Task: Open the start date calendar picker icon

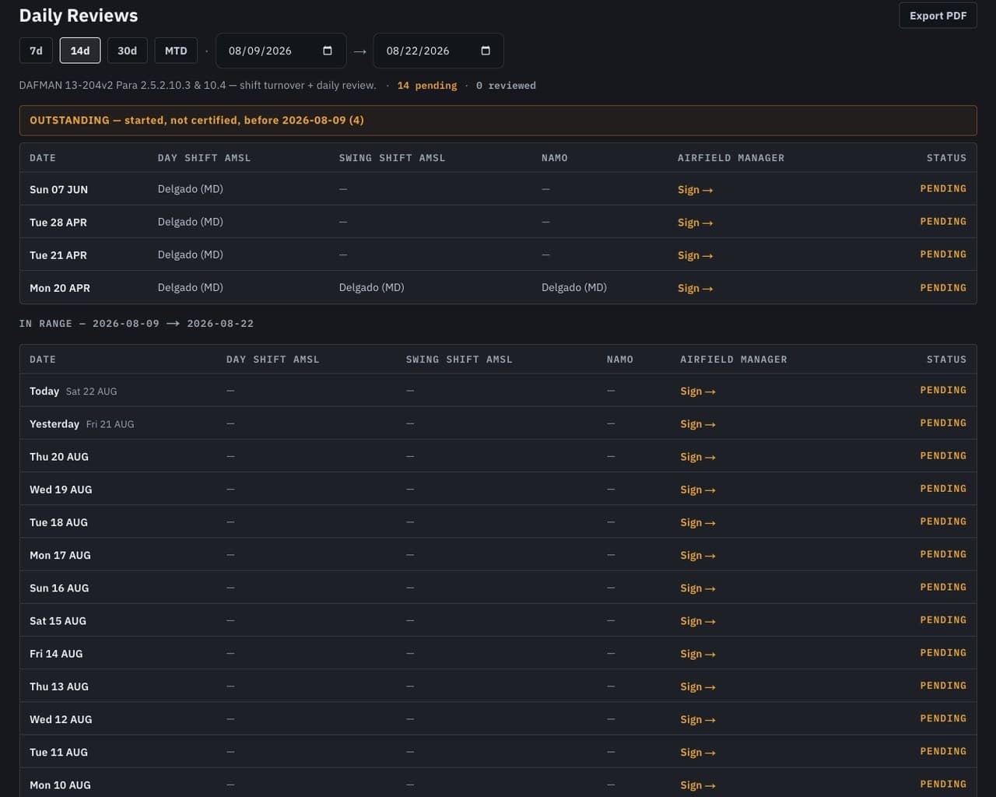Action: click(x=328, y=51)
